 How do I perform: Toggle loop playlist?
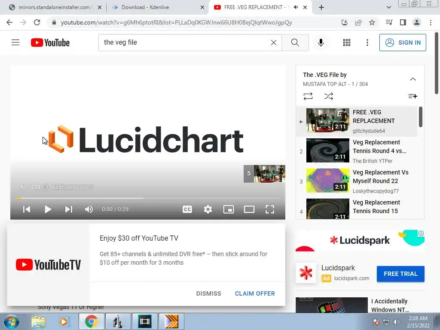coord(308,96)
